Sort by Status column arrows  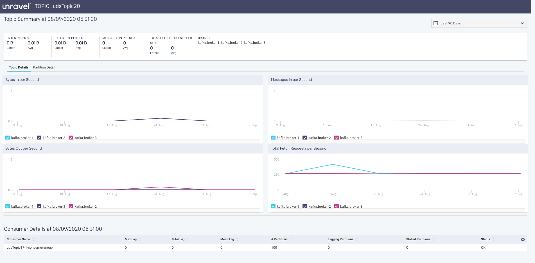pos(493,239)
